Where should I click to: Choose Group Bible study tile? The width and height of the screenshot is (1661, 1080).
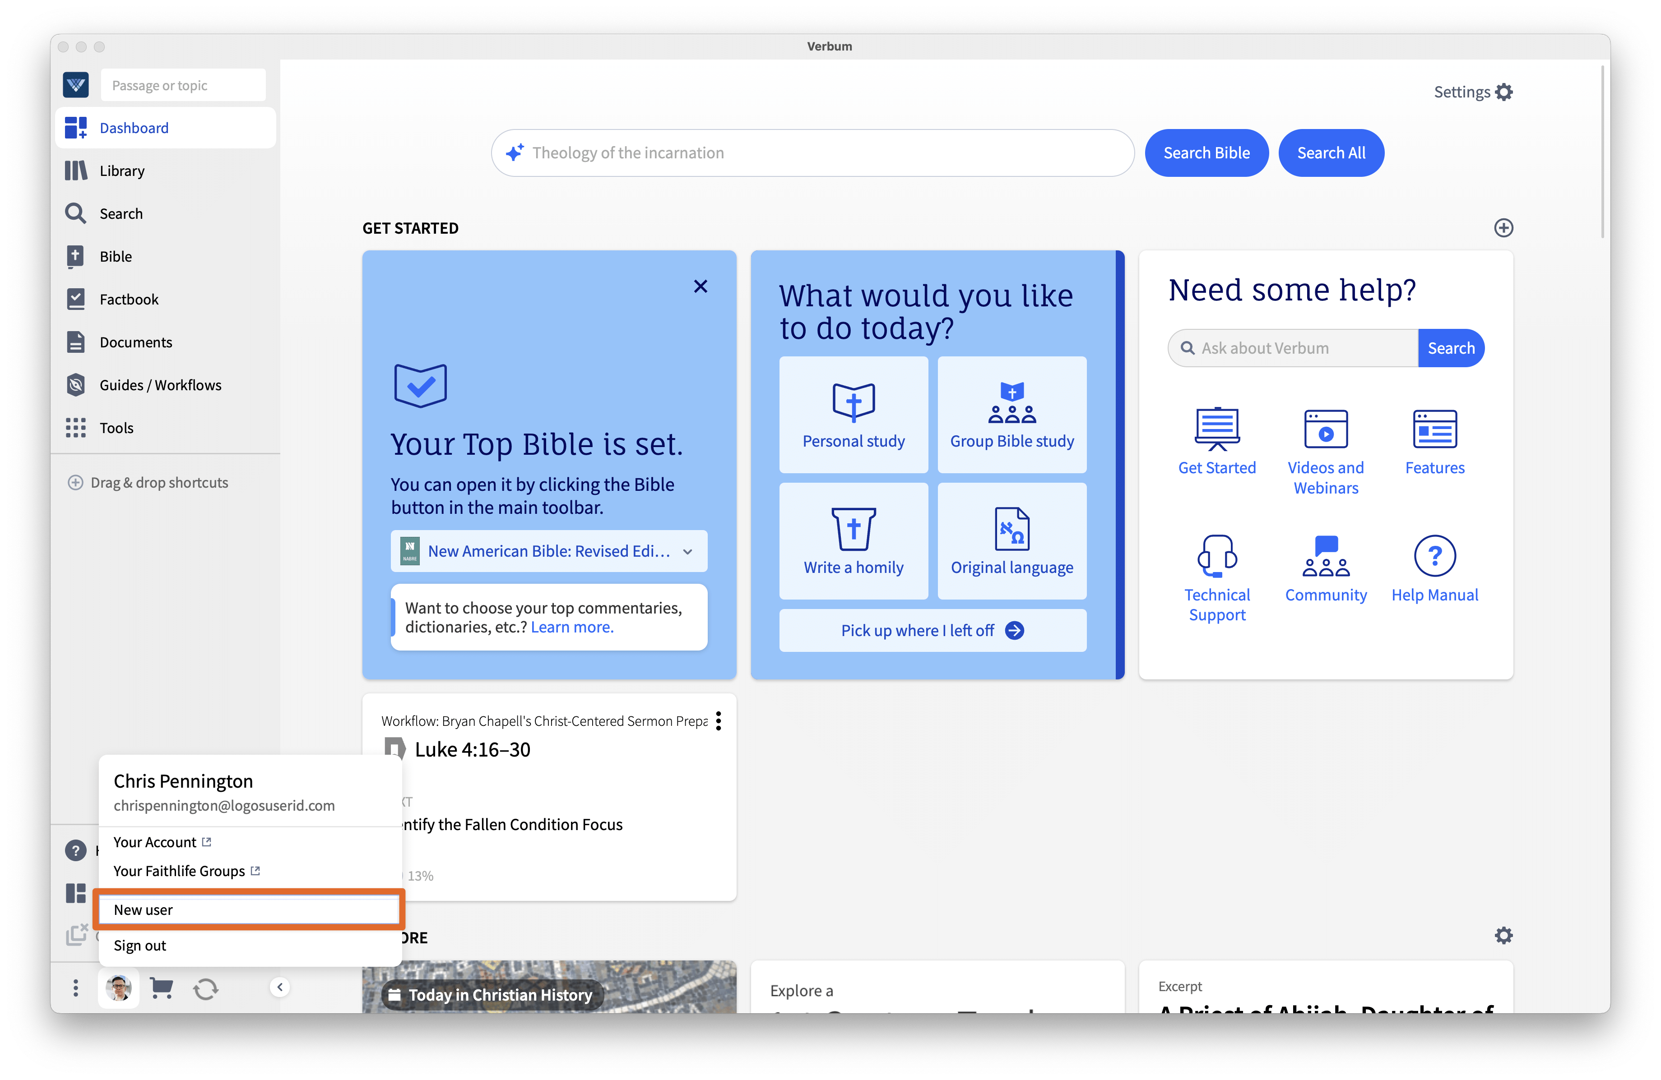[x=1011, y=415]
